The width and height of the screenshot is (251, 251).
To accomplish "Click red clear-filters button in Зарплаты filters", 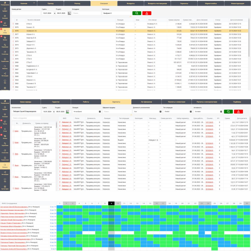I will pos(238,111).
